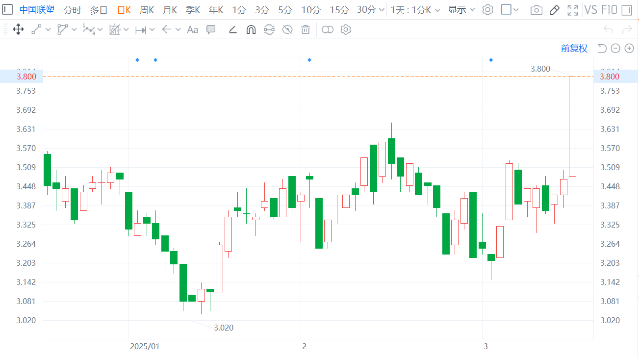Zoom in chart with plus icon

pos(629,48)
